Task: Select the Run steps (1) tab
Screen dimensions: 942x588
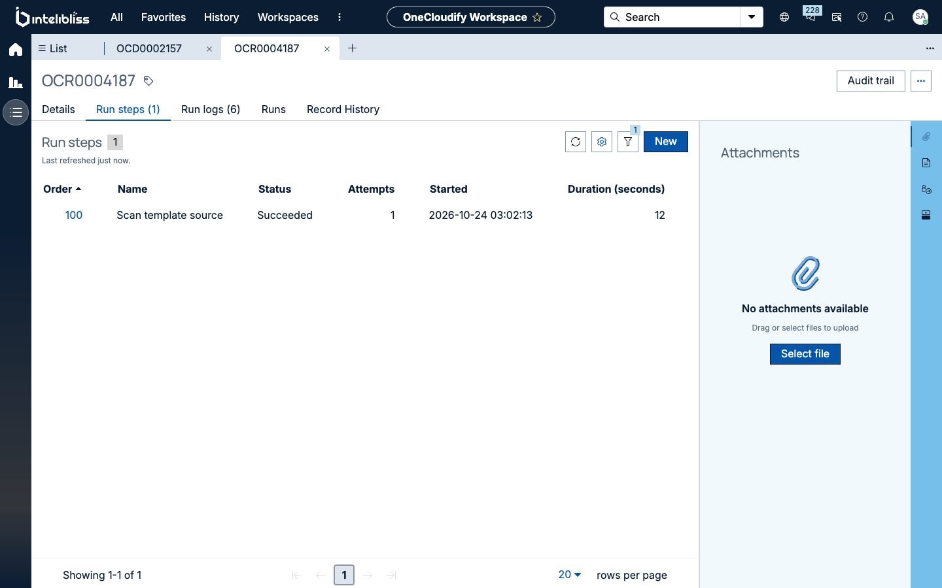Action: tap(128, 109)
